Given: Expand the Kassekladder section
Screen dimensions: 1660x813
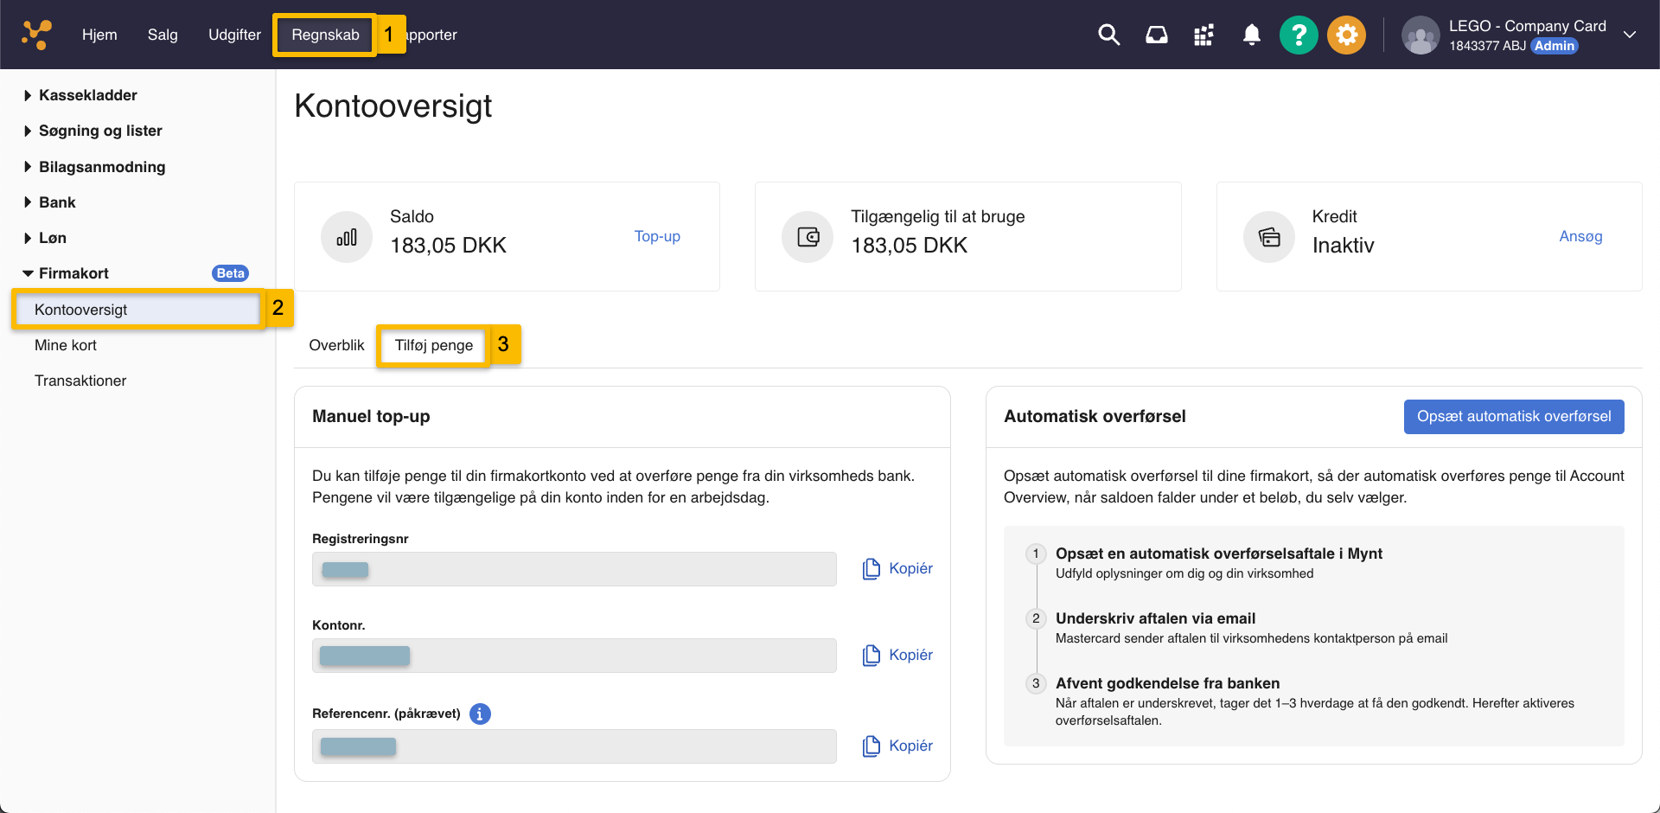Looking at the screenshot, I should tap(86, 95).
